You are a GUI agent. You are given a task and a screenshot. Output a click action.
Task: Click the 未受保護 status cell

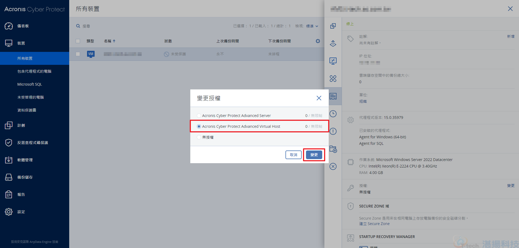click(x=175, y=54)
